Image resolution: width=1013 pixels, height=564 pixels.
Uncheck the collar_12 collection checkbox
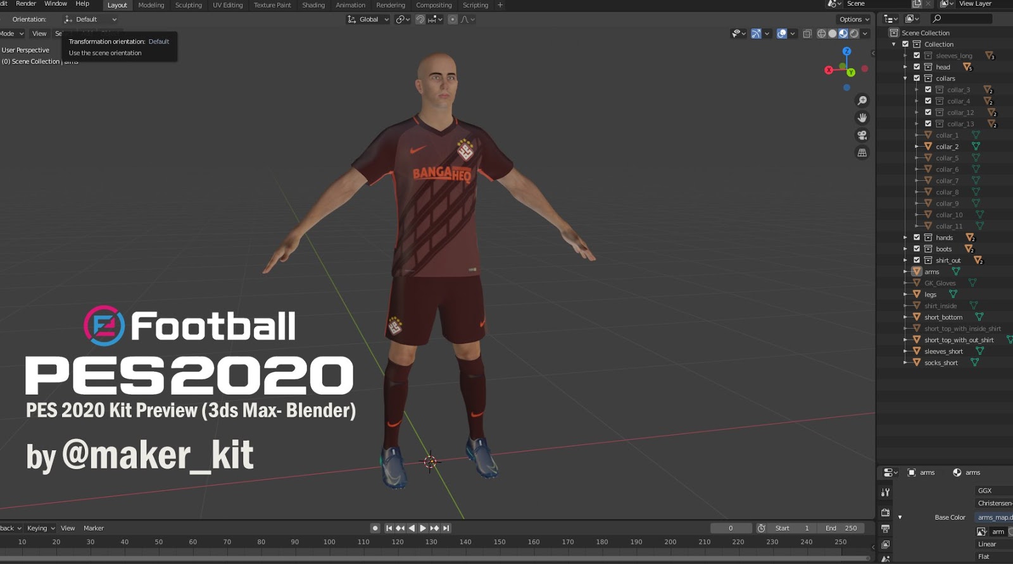[928, 113]
